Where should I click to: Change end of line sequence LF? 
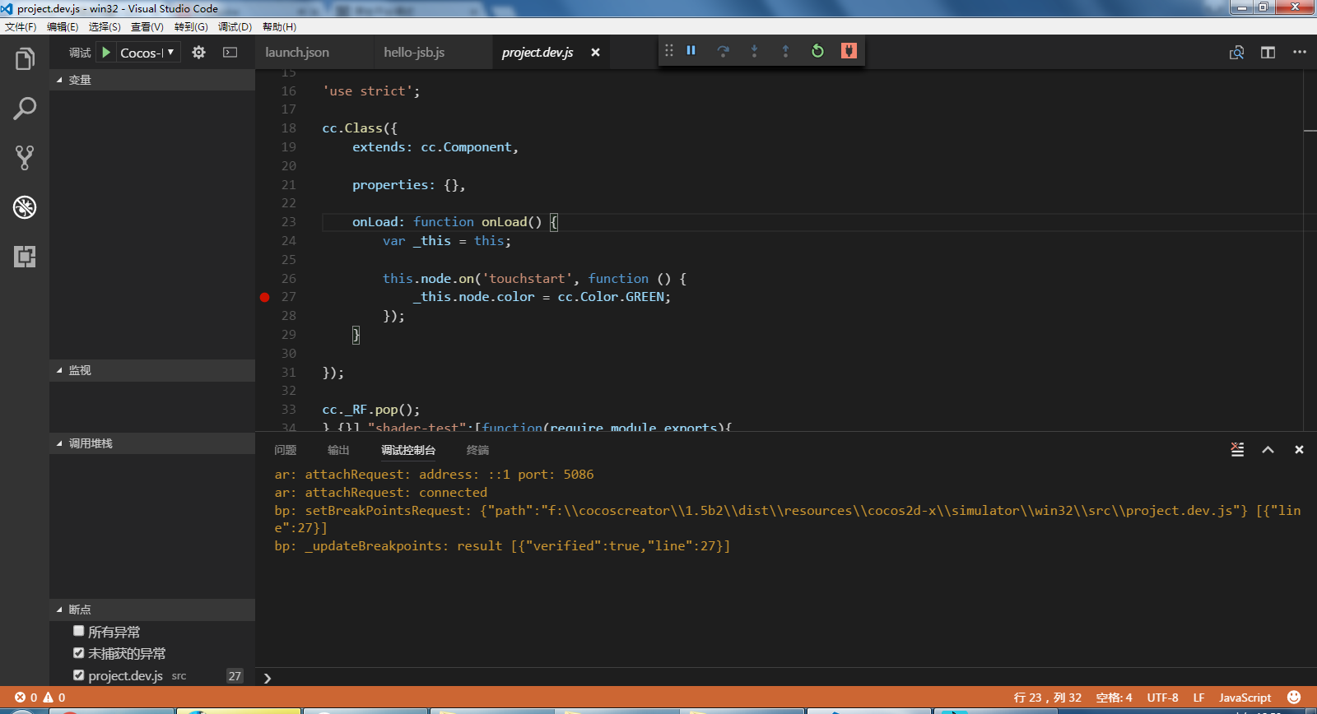click(1198, 698)
